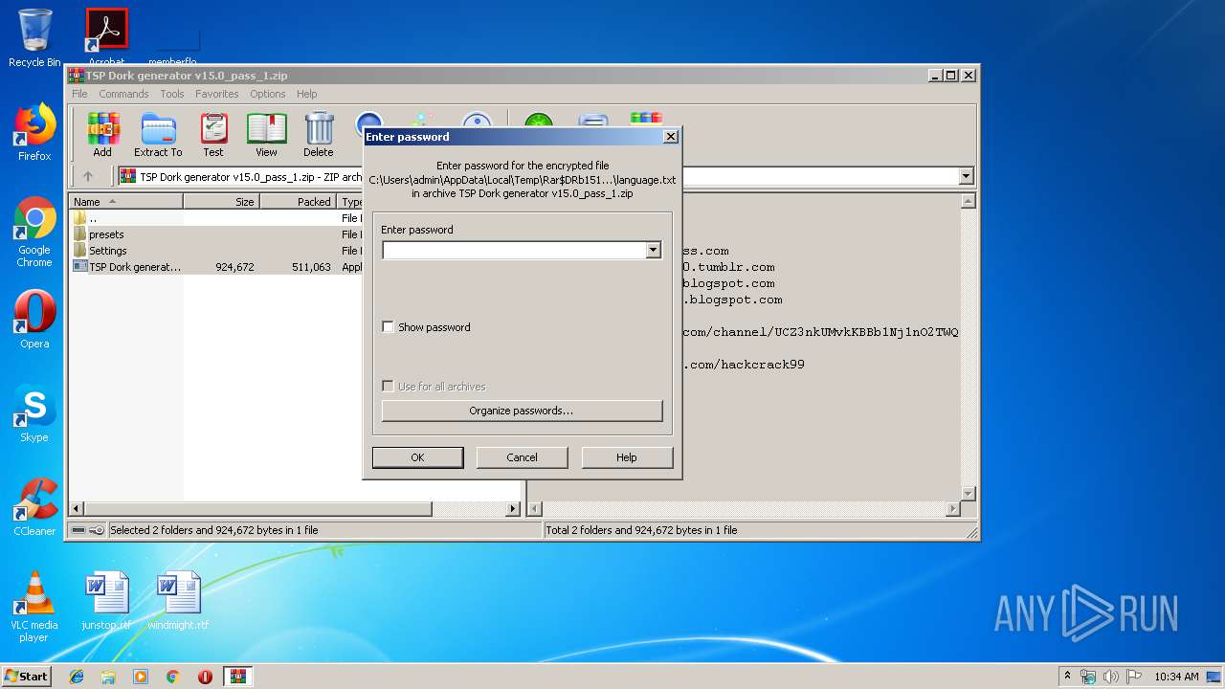Click the drive icon in WinRAR status bar
The width and height of the screenshot is (1225, 689).
pos(78,530)
